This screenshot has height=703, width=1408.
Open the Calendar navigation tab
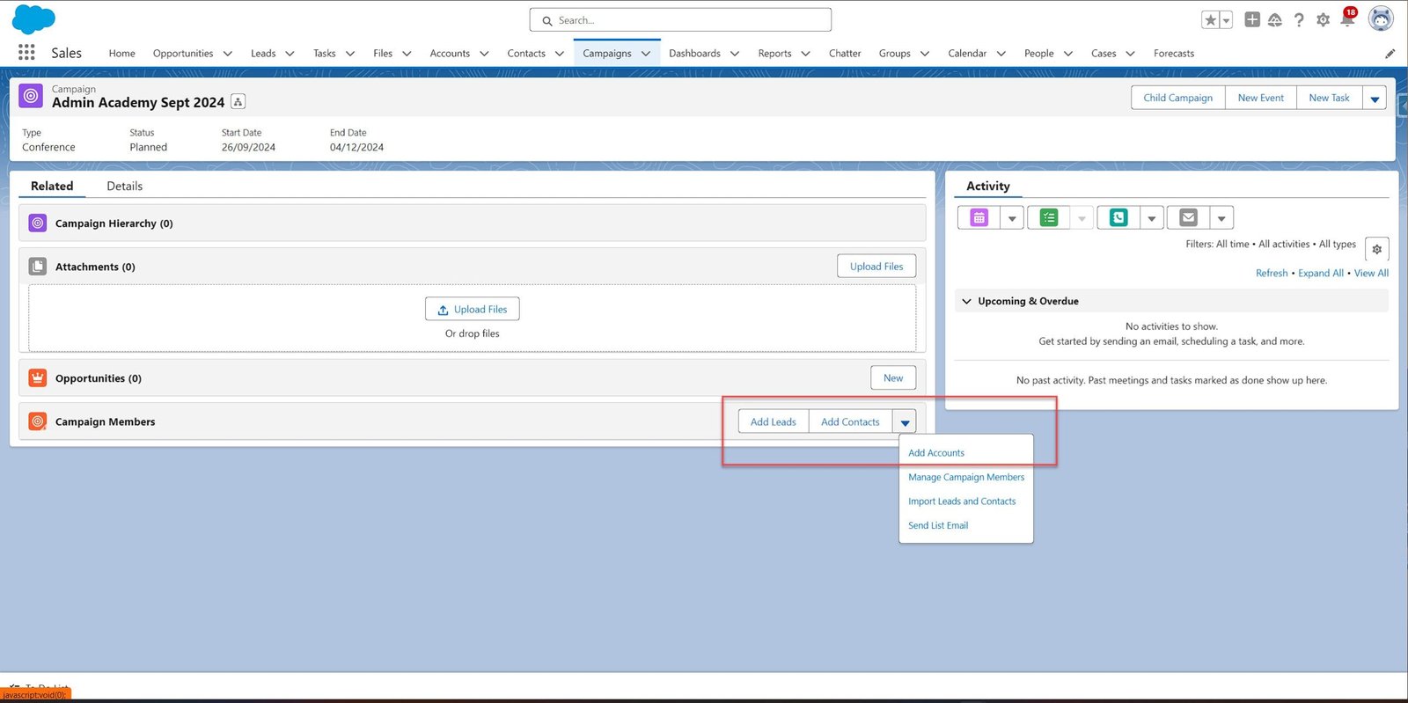coord(967,54)
